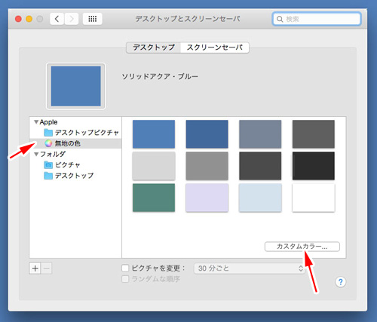The width and height of the screenshot is (377, 322).
Task: Add a folder with plus button
Action: tap(35, 268)
